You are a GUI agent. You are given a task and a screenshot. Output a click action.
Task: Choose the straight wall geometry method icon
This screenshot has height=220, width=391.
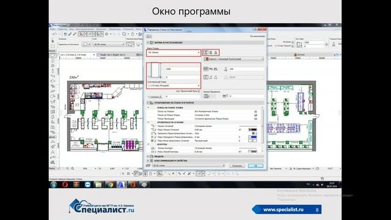[206, 69]
